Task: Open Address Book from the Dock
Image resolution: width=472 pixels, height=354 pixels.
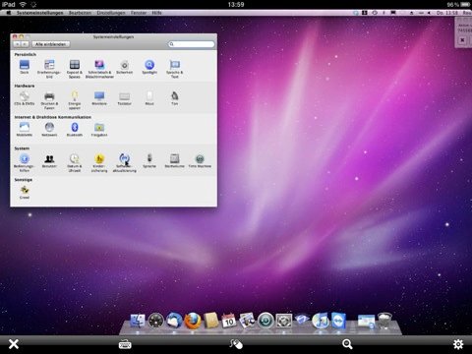Action: [x=210, y=321]
